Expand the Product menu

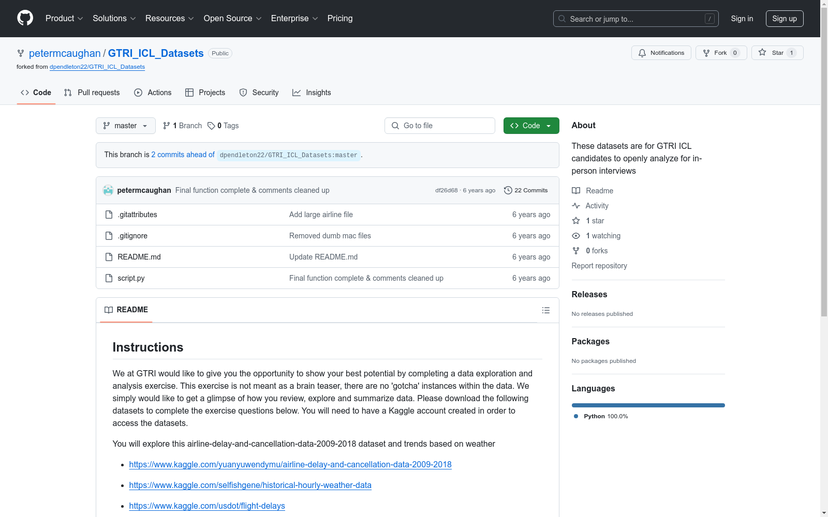[64, 18]
